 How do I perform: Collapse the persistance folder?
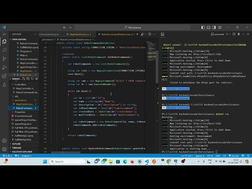pyautogui.click(x=13, y=100)
